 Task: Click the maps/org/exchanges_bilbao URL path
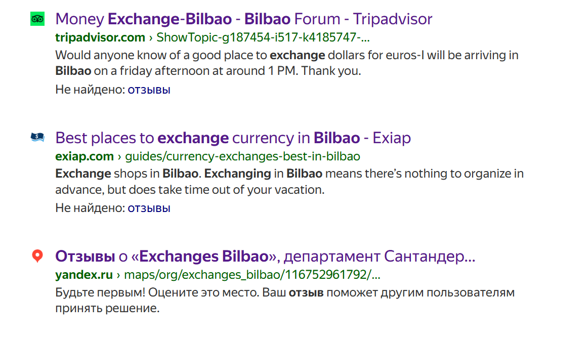click(x=252, y=275)
